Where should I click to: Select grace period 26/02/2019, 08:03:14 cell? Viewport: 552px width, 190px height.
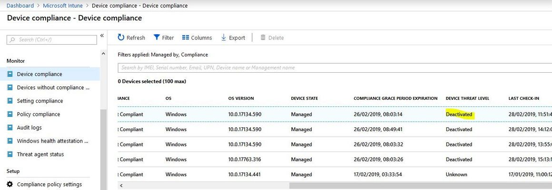tap(378, 114)
